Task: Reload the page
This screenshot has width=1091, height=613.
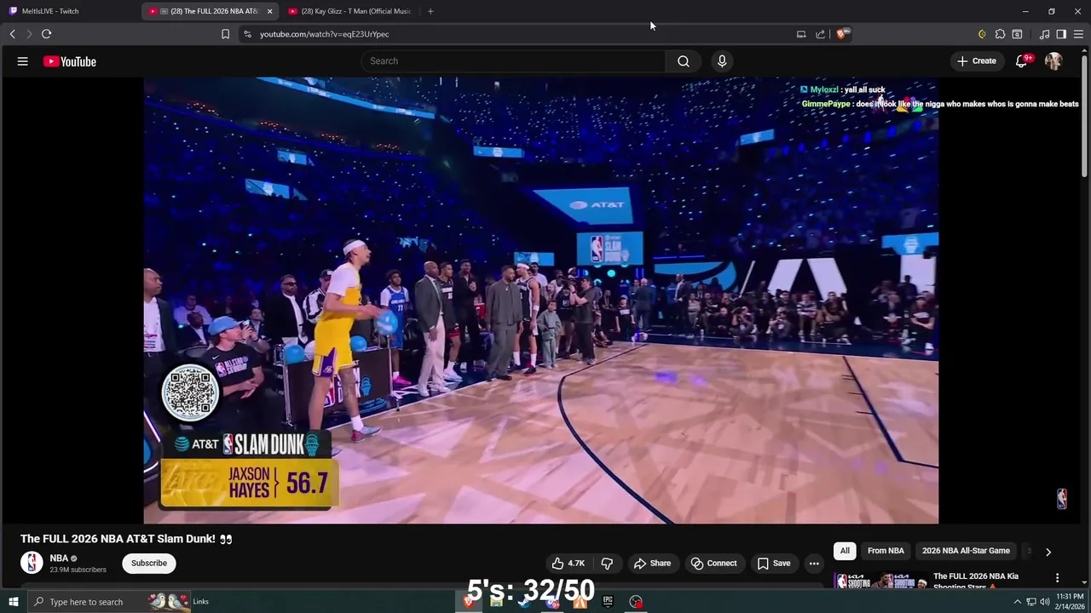Action: pos(46,34)
